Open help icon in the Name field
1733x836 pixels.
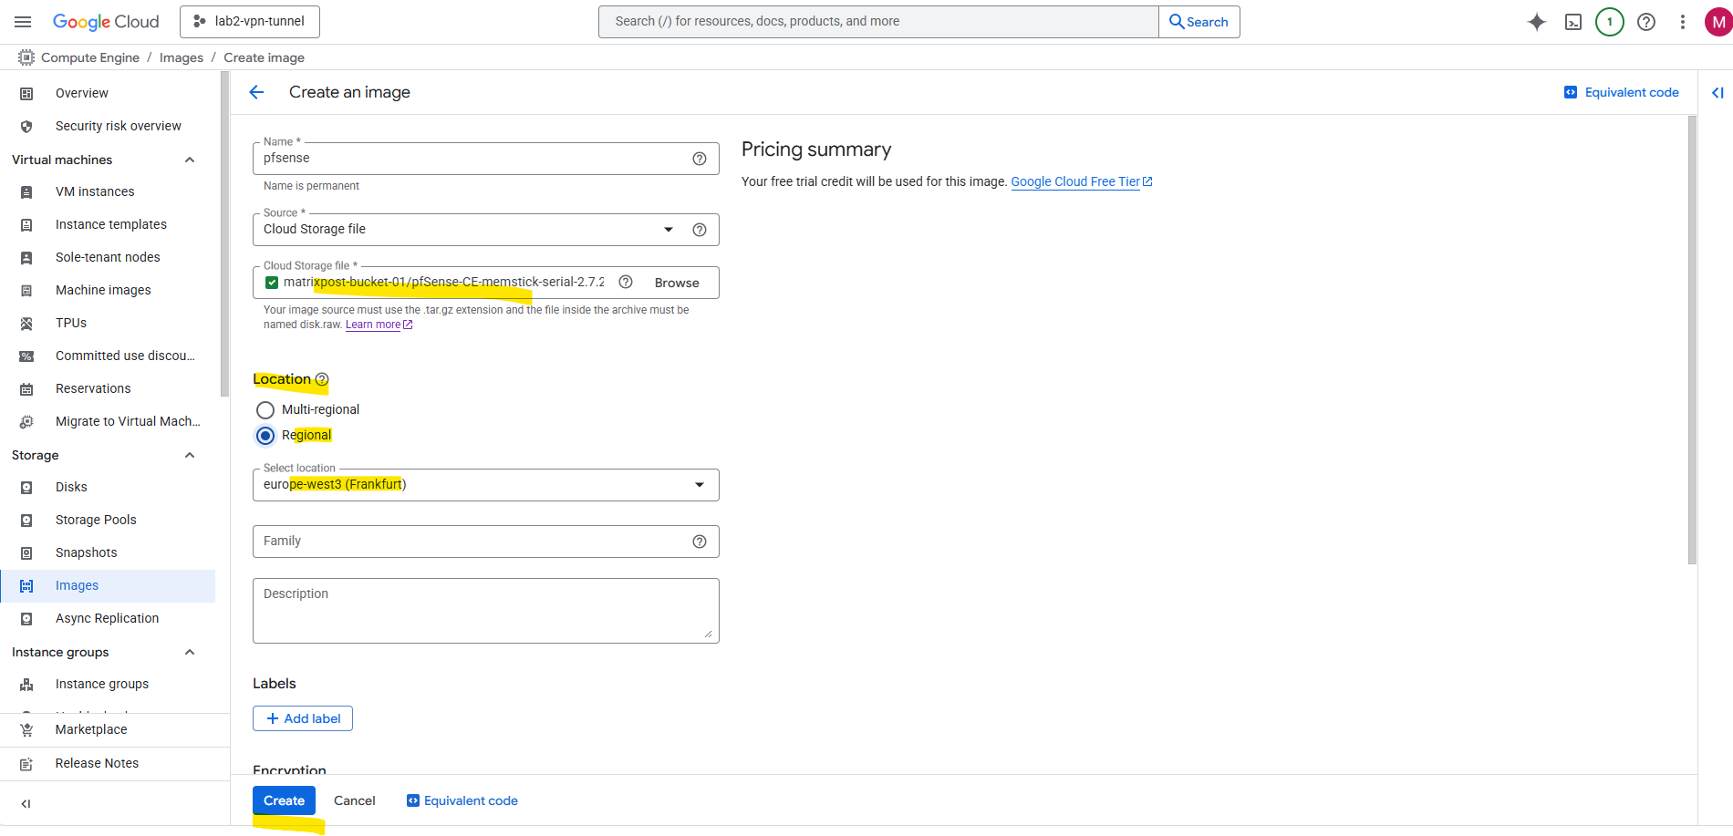pos(700,159)
